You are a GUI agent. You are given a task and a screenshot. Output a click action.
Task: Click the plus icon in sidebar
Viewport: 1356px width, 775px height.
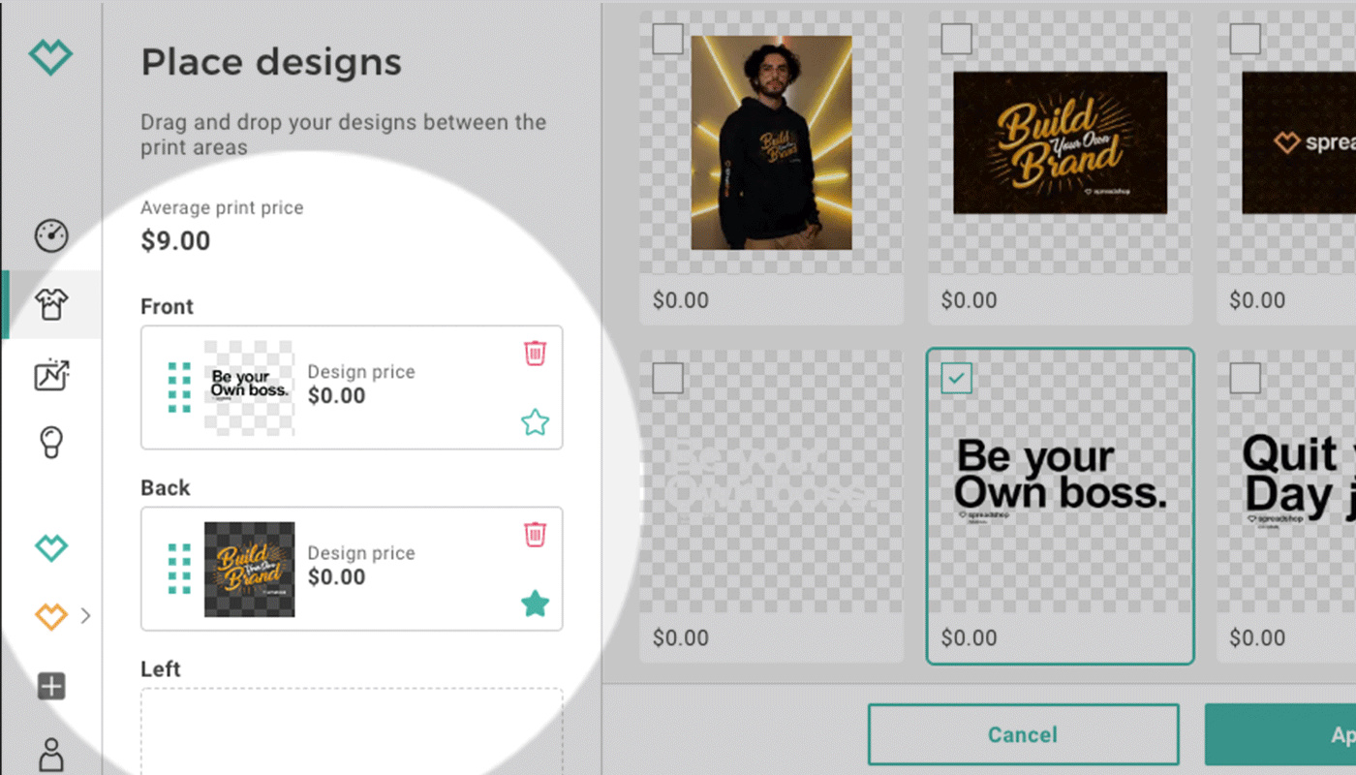(51, 687)
